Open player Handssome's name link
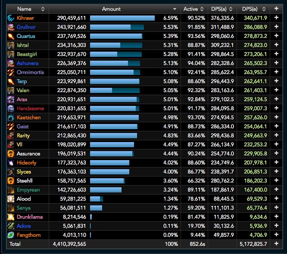This screenshot has width=287, height=254. click(x=31, y=108)
